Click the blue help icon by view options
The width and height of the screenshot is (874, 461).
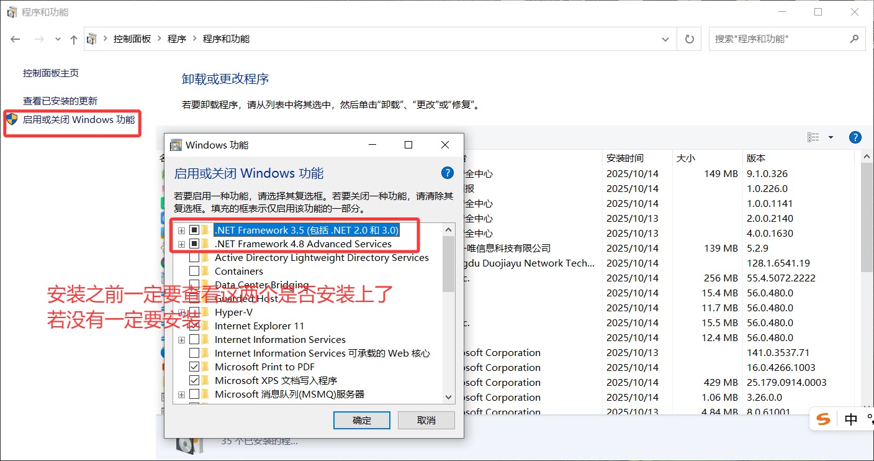click(x=855, y=137)
